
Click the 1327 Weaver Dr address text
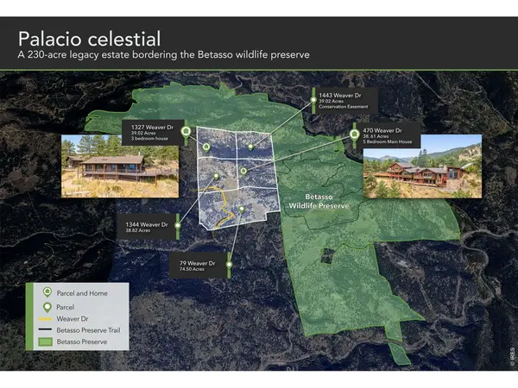152,128
